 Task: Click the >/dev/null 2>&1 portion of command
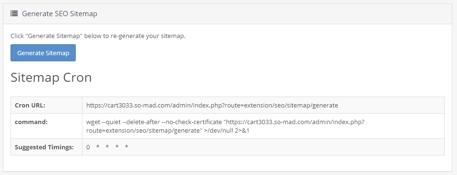(x=227, y=131)
